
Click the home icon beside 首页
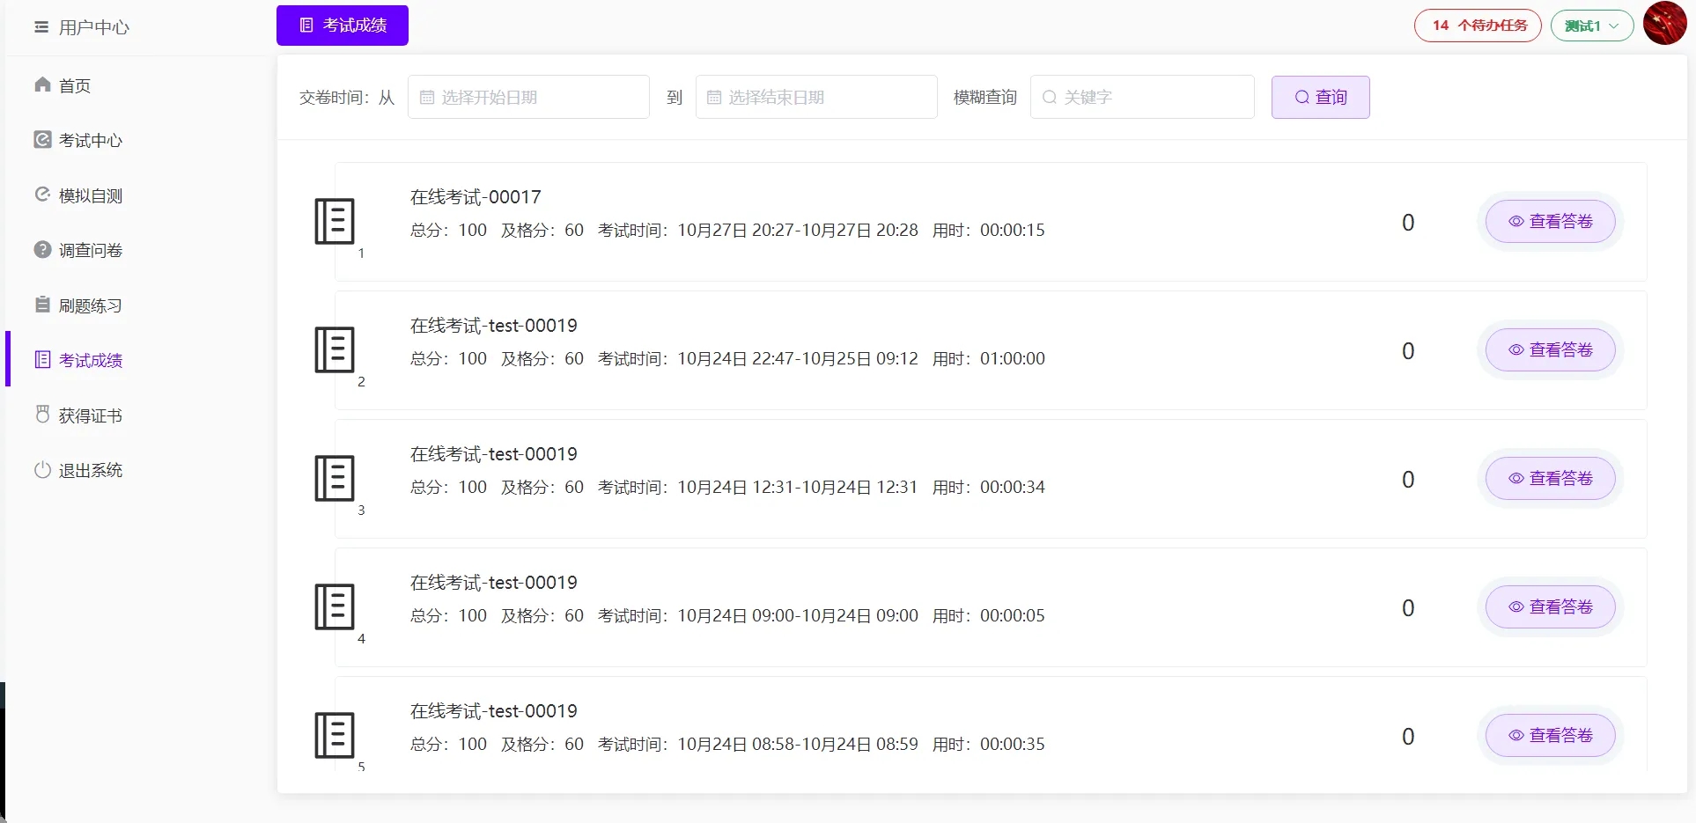[42, 85]
